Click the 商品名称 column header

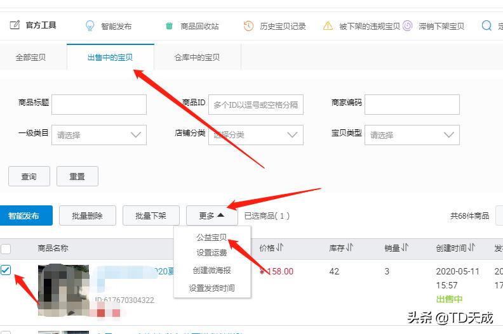53,248
